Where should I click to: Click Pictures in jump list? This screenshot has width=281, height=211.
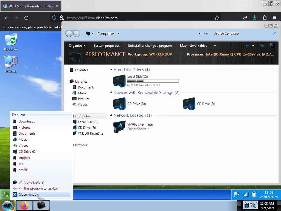tap(24, 127)
